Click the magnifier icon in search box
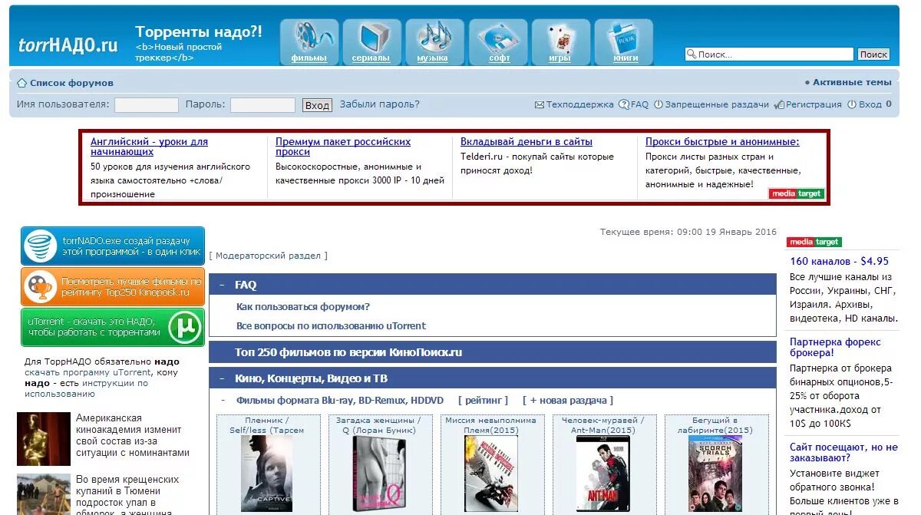 [x=692, y=54]
